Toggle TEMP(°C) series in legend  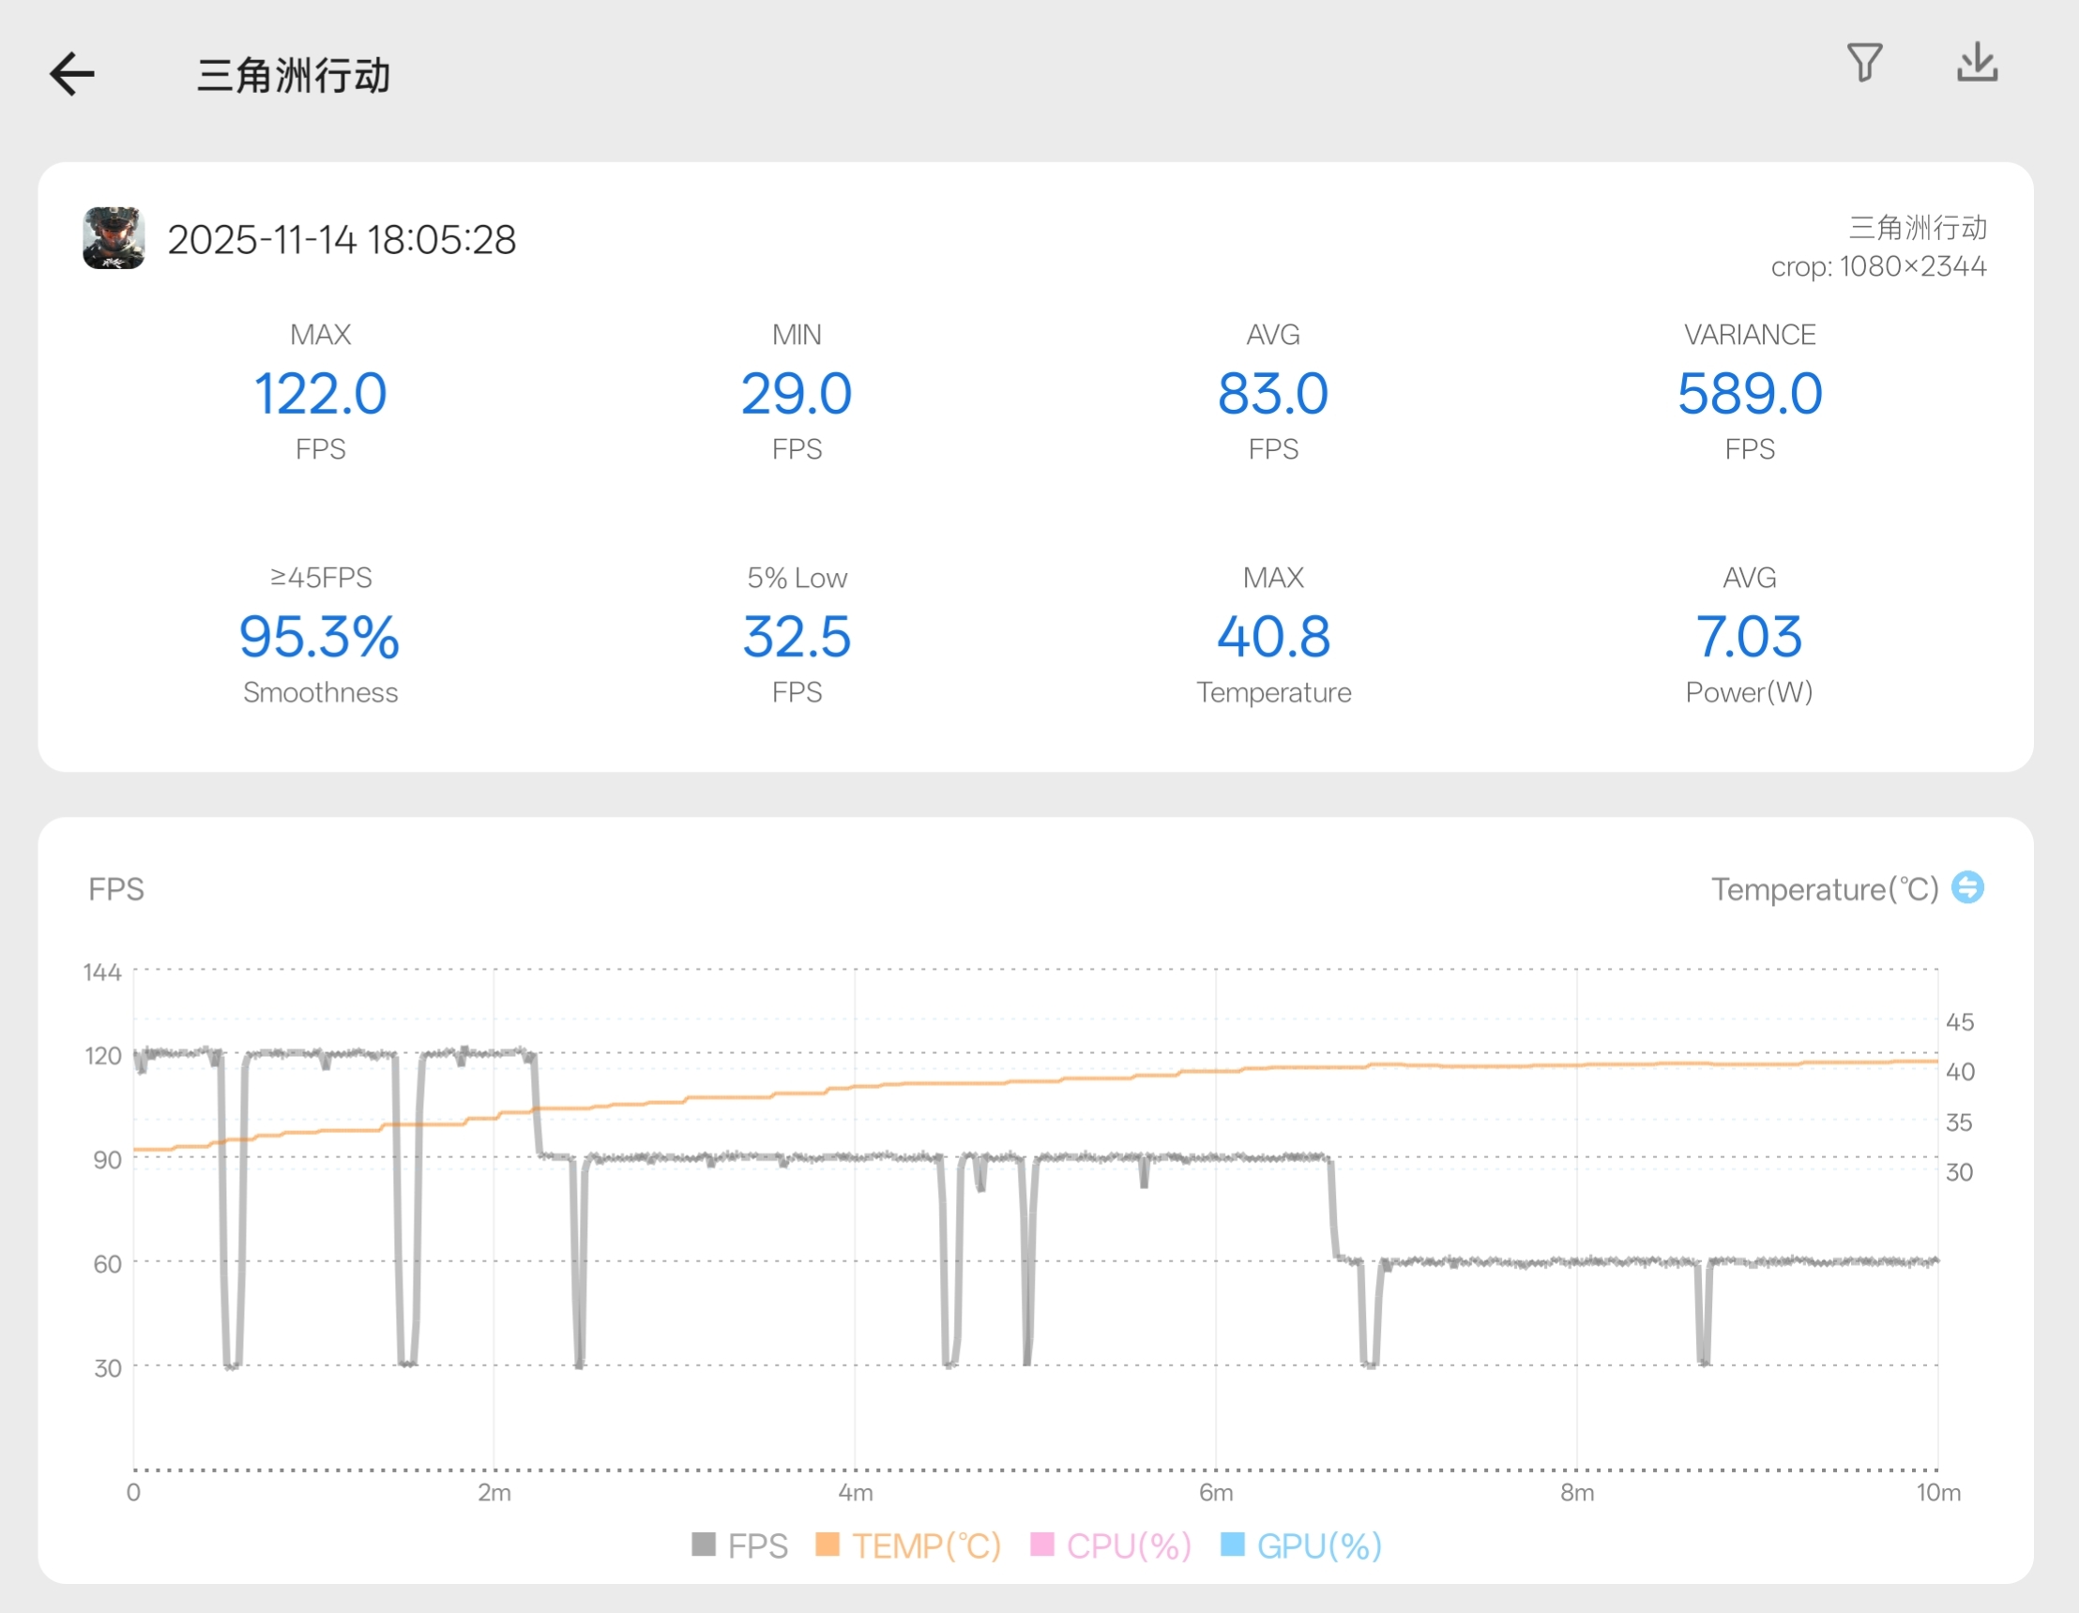(926, 1545)
